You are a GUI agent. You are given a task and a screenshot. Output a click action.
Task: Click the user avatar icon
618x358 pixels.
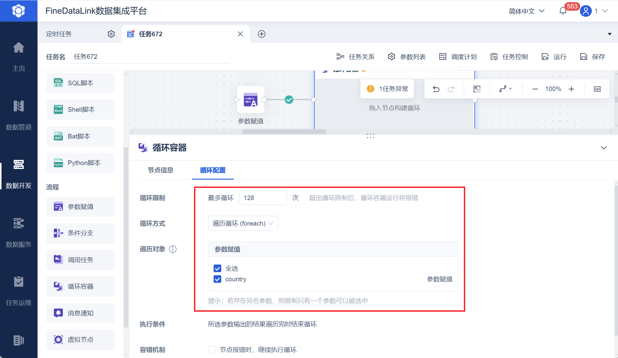[586, 11]
